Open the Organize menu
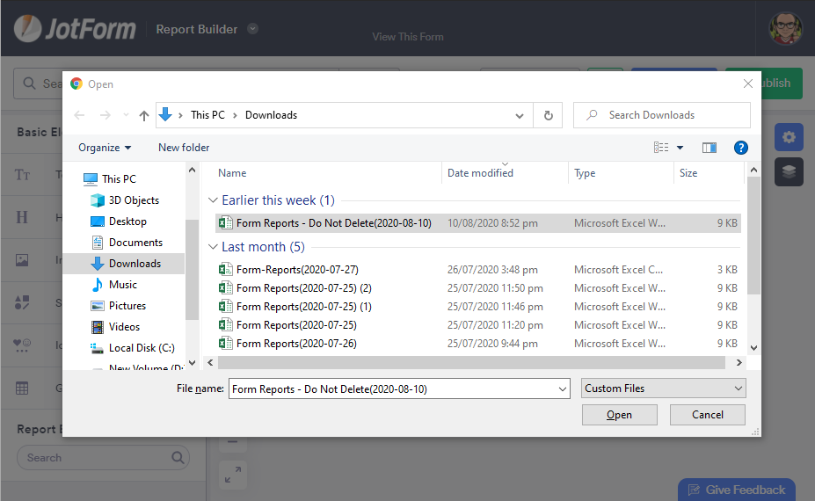Screen dimensions: 815x501 [105, 148]
